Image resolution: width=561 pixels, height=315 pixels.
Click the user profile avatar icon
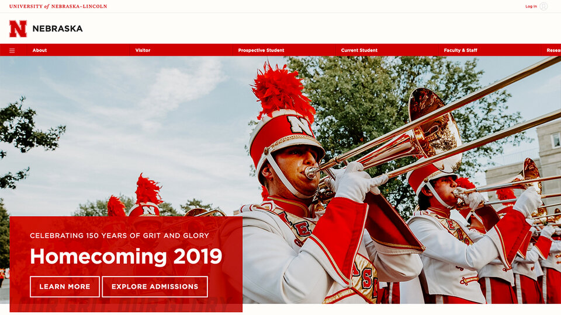[x=543, y=6]
